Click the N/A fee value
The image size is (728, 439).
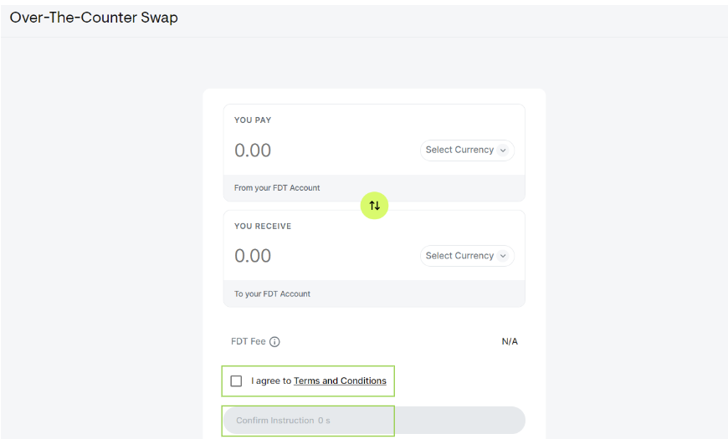(510, 341)
